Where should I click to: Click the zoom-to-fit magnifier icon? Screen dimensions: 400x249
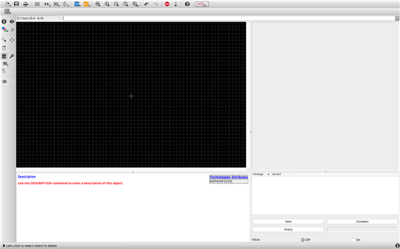97,4
